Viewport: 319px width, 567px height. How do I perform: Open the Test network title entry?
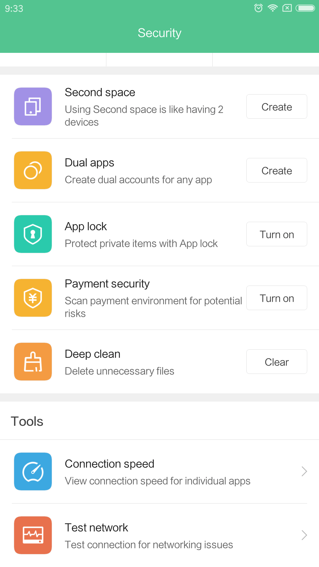coord(97,528)
